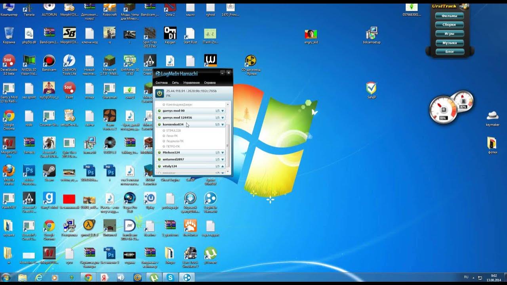Open Skype from the taskbar
507x285 pixels.
[170, 277]
